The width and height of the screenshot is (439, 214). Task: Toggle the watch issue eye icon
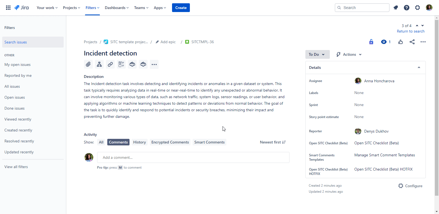pyautogui.click(x=384, y=42)
